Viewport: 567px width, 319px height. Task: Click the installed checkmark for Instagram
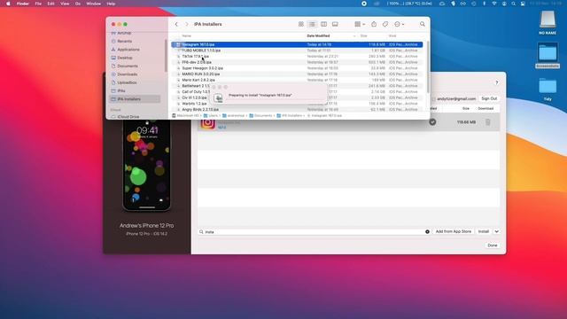432,122
